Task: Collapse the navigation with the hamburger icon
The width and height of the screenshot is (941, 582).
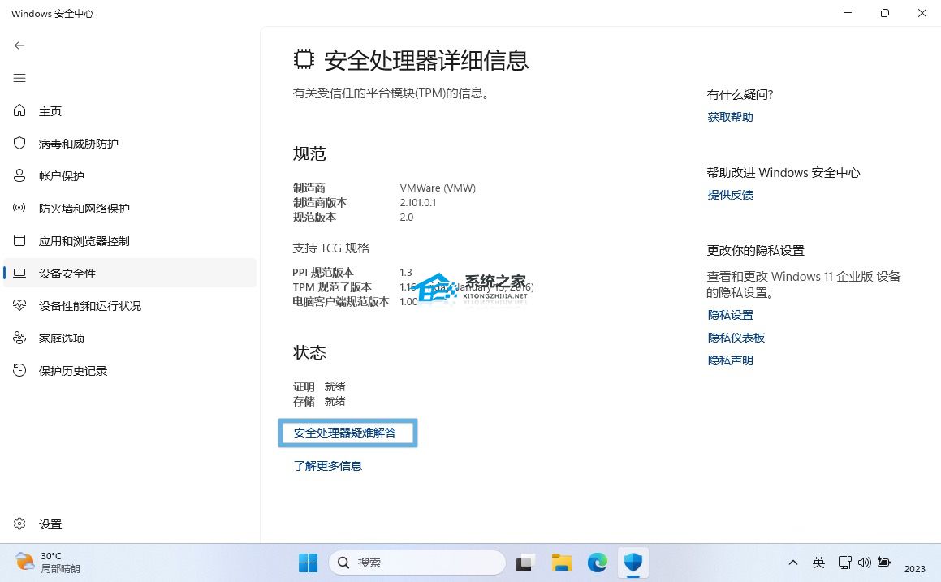Action: [x=19, y=78]
